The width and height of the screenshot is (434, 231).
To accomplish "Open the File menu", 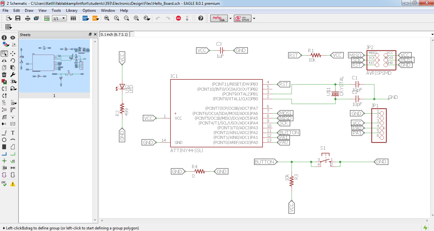I will (x=5, y=11).
